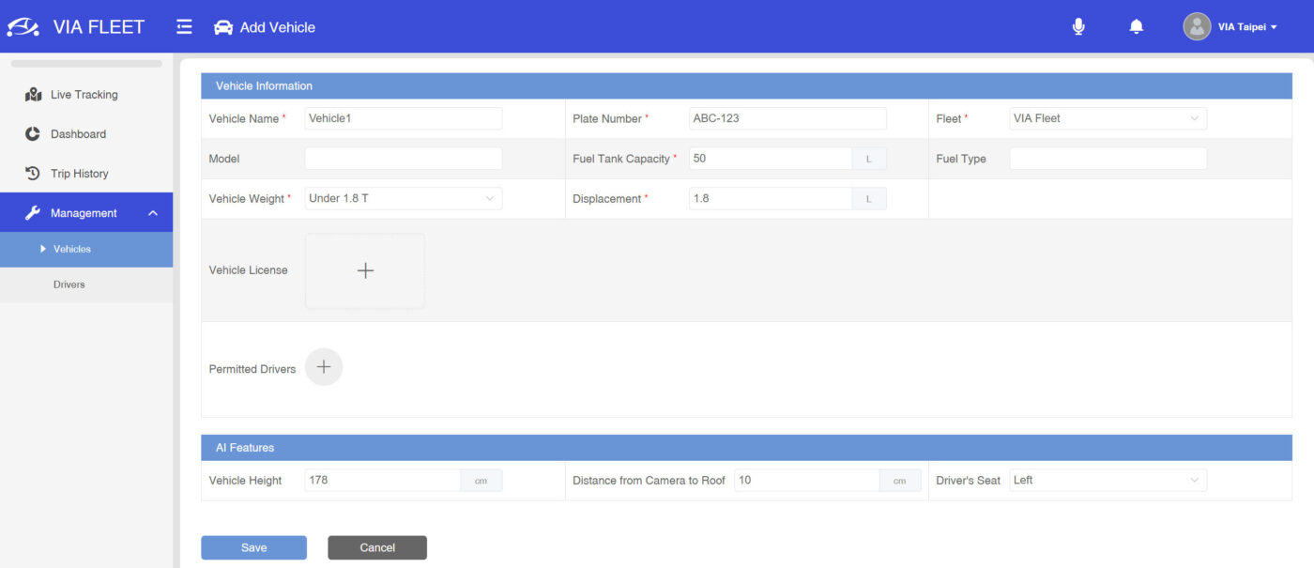Select the Live Tracking icon
1314x568 pixels.
pyautogui.click(x=33, y=94)
